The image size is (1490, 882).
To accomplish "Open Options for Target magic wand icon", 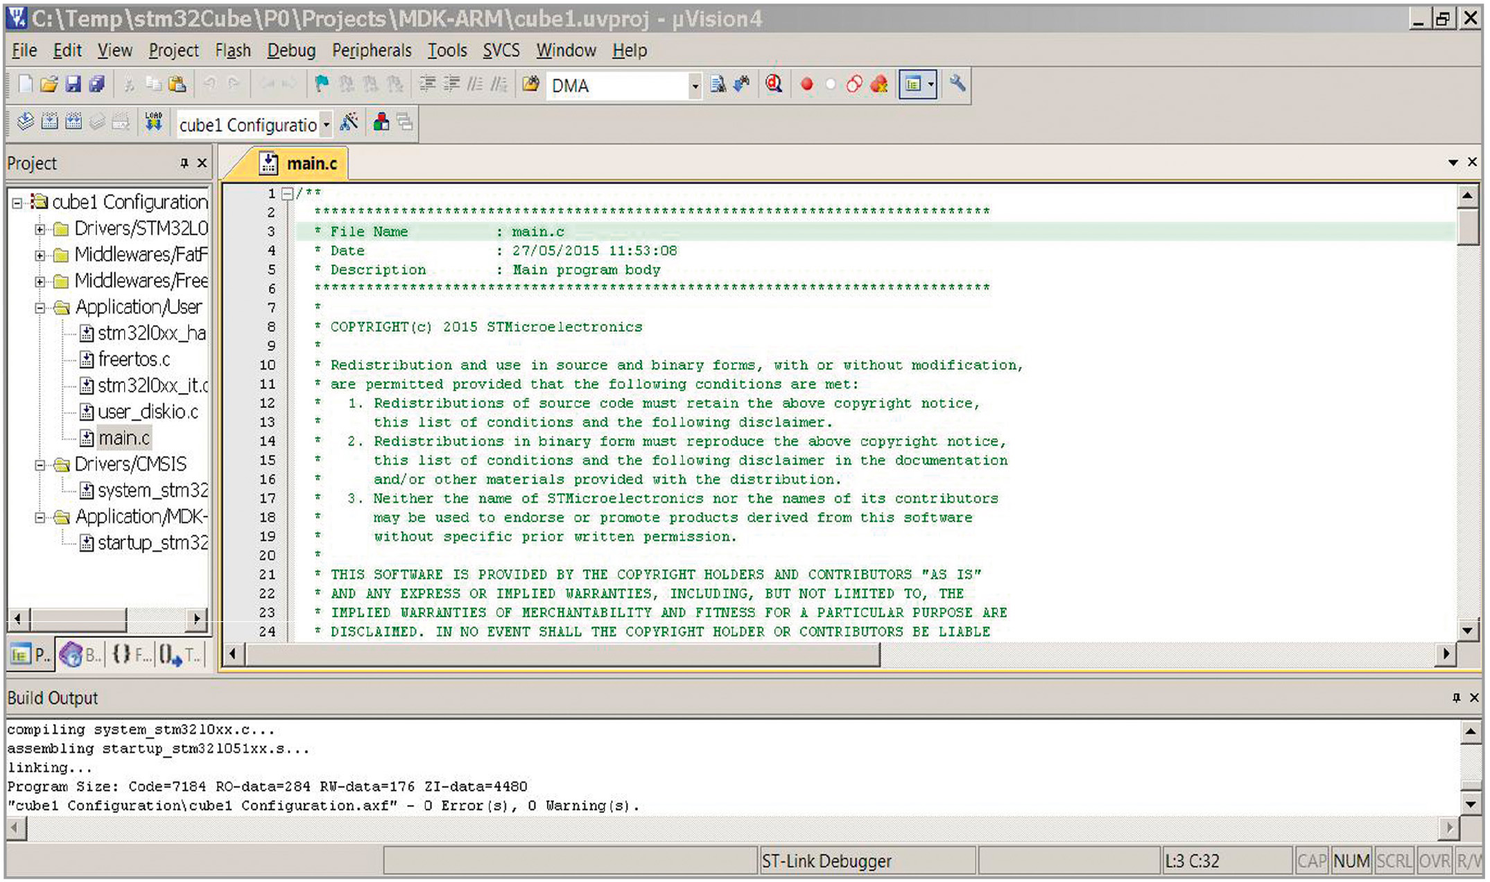I will [x=349, y=123].
